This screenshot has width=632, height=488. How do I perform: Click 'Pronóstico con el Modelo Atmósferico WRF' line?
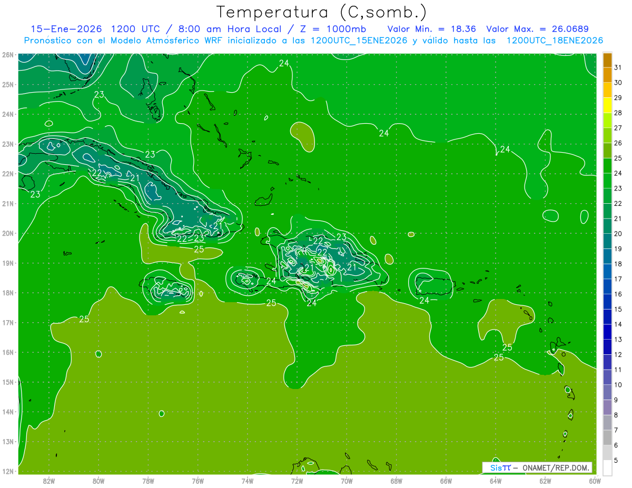(124, 41)
